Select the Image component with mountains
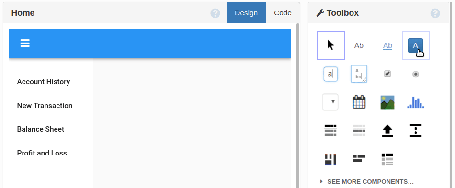The height and width of the screenshot is (188, 455). click(387, 102)
